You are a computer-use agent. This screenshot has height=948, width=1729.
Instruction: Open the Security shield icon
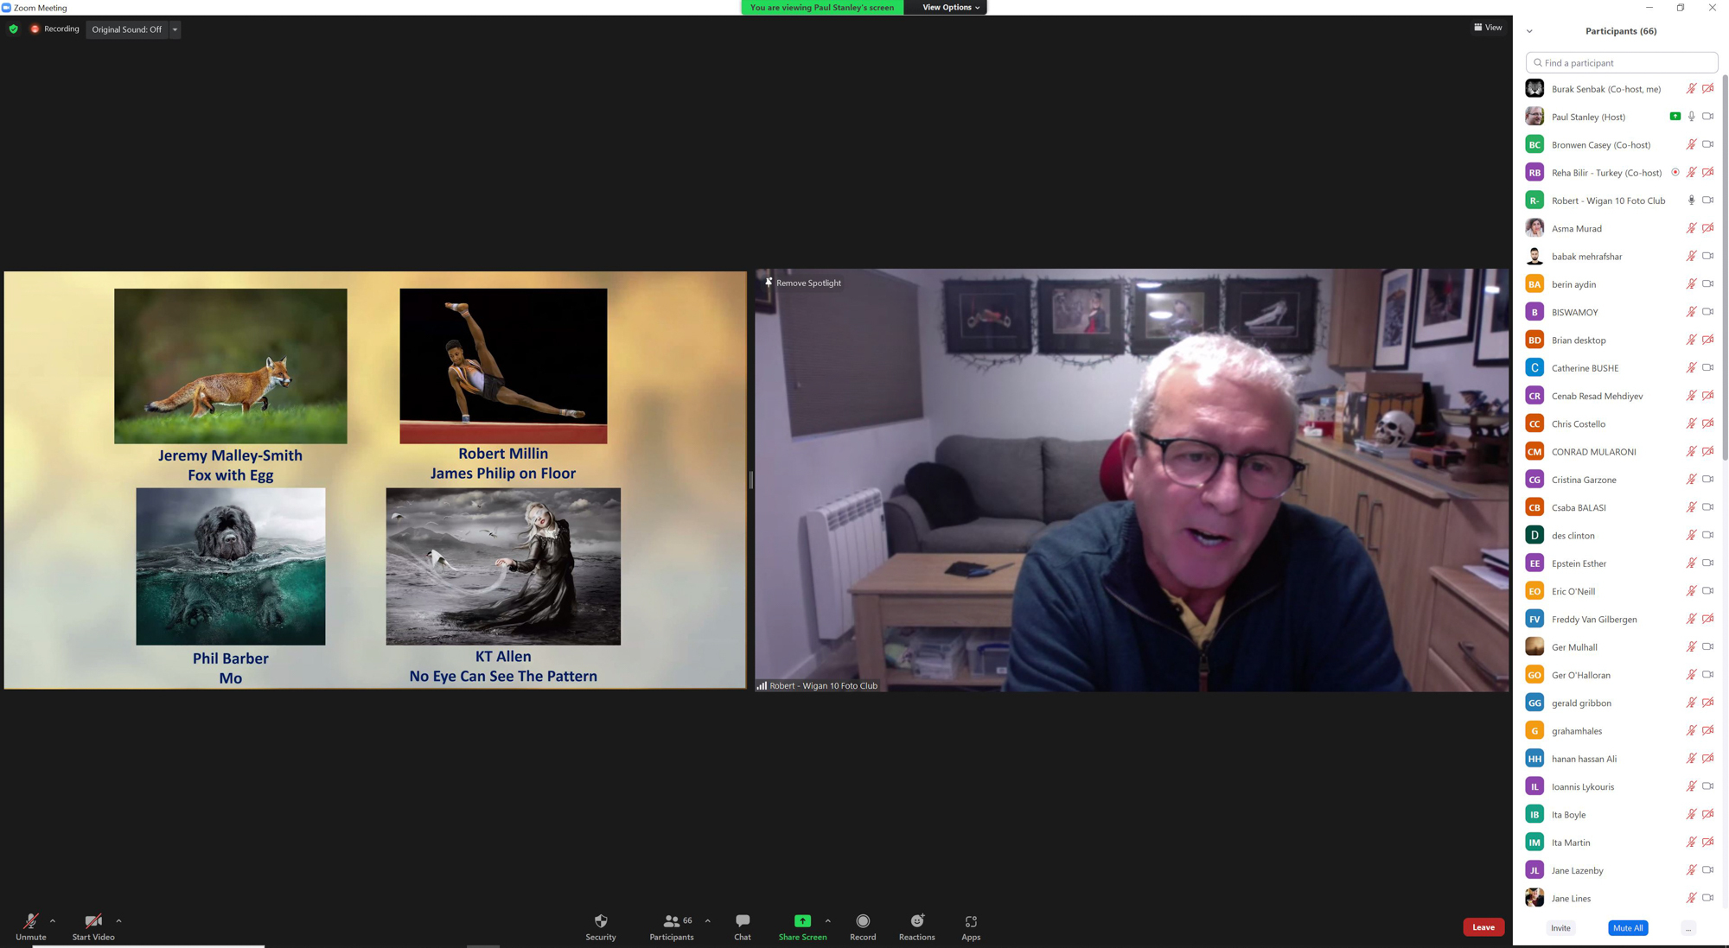point(601,920)
